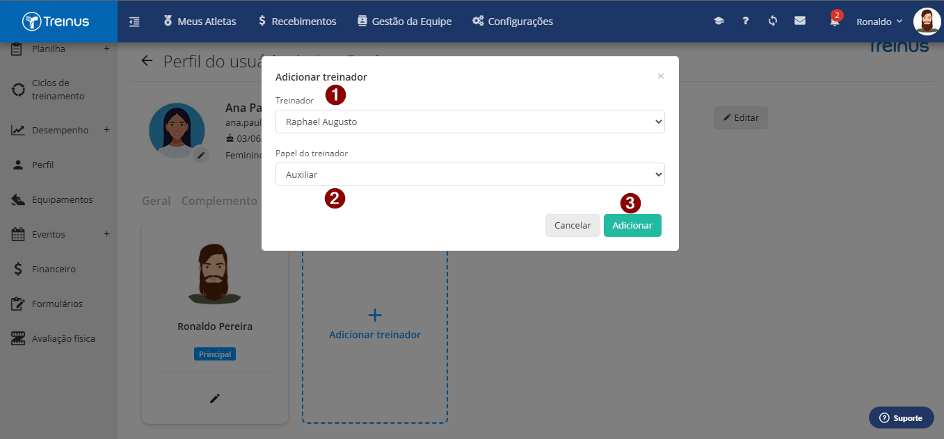Click the Adicionar button in the dialog
Viewport: 944px width, 439px height.
point(632,225)
